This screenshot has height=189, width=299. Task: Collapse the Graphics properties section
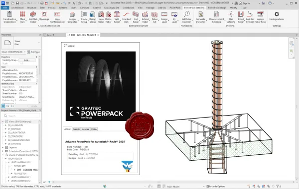tap(36, 57)
